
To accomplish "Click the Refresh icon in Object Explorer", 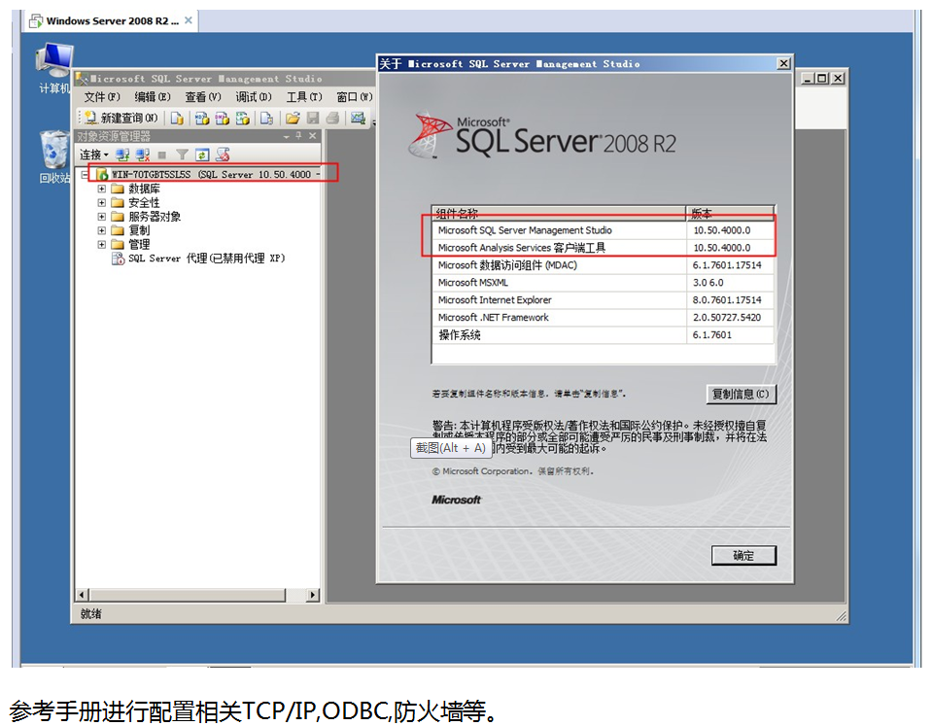I will click(x=202, y=155).
